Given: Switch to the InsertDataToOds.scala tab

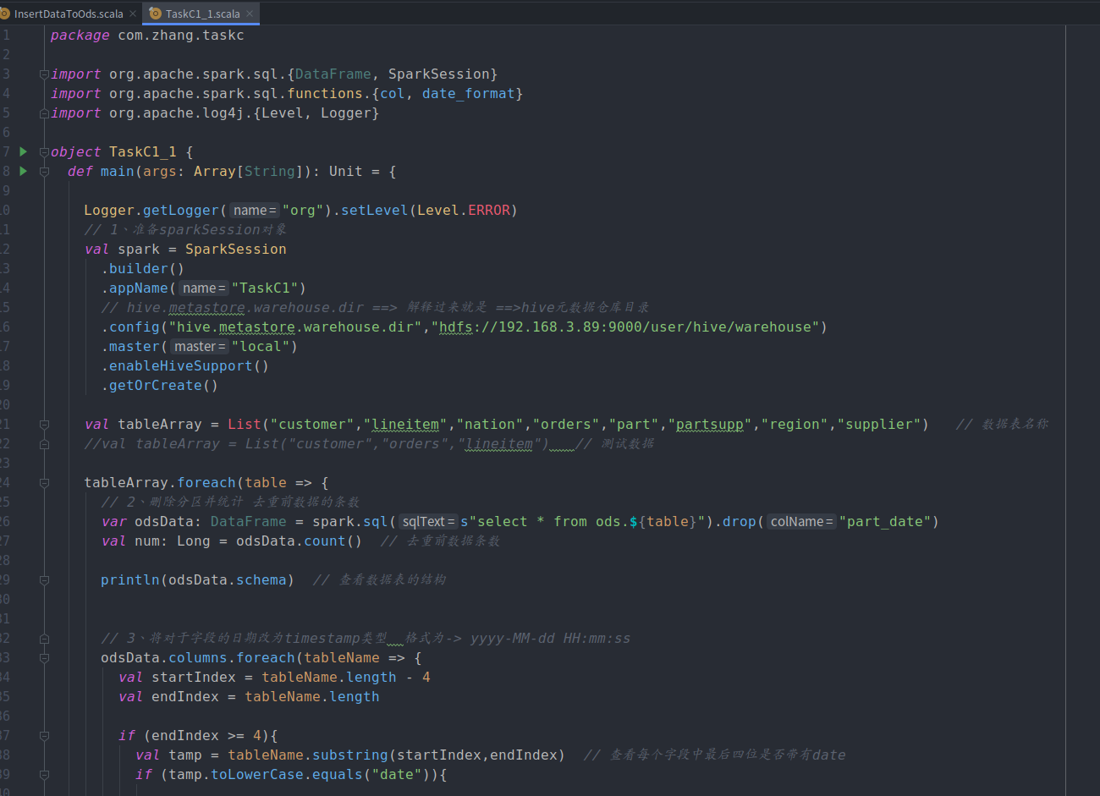Looking at the screenshot, I should tap(69, 14).
